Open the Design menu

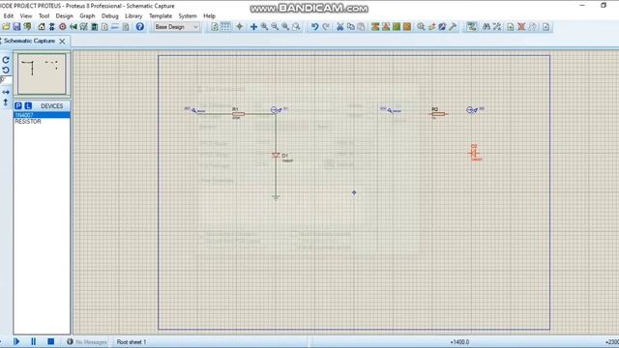tap(65, 16)
